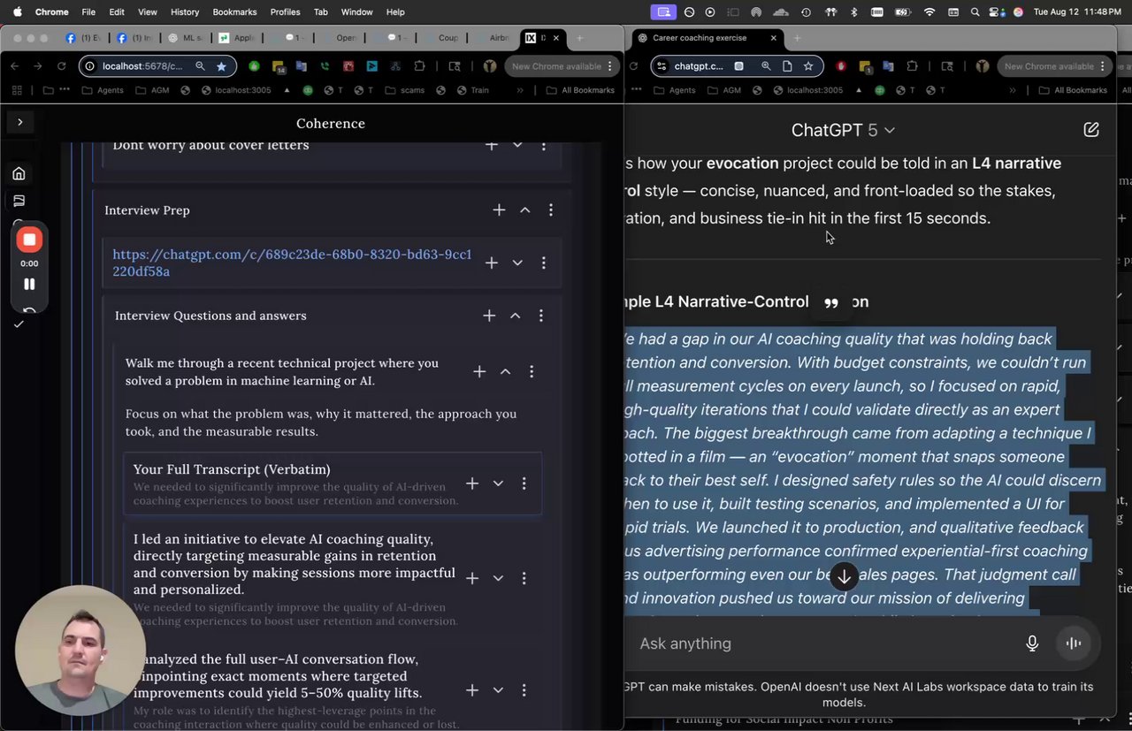Open the chatgpt.com conversation link

click(x=292, y=263)
